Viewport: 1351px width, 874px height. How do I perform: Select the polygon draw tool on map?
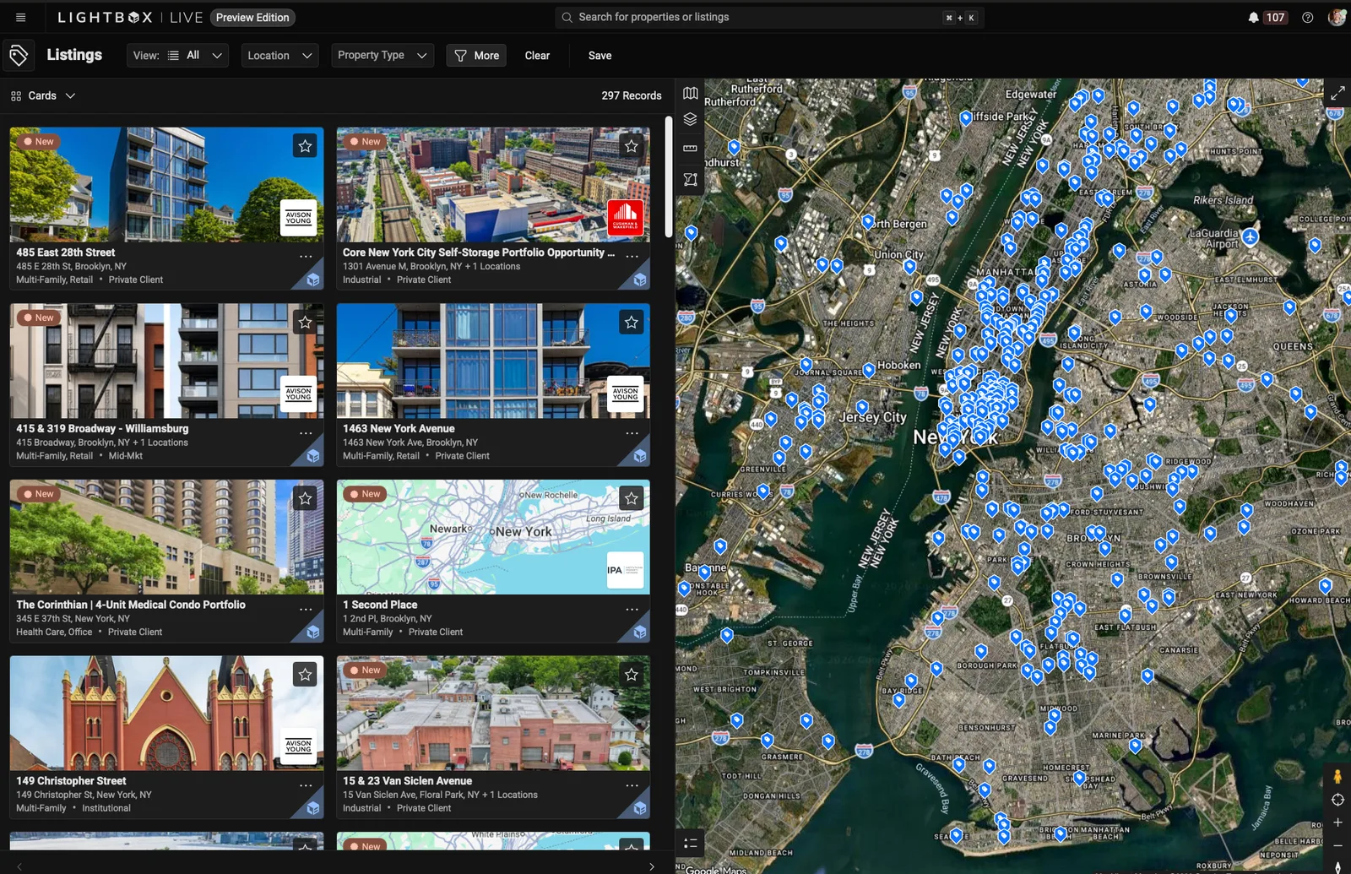click(x=691, y=179)
